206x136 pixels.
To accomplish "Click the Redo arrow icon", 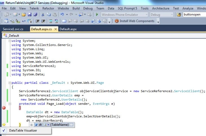I will point(71,14).
